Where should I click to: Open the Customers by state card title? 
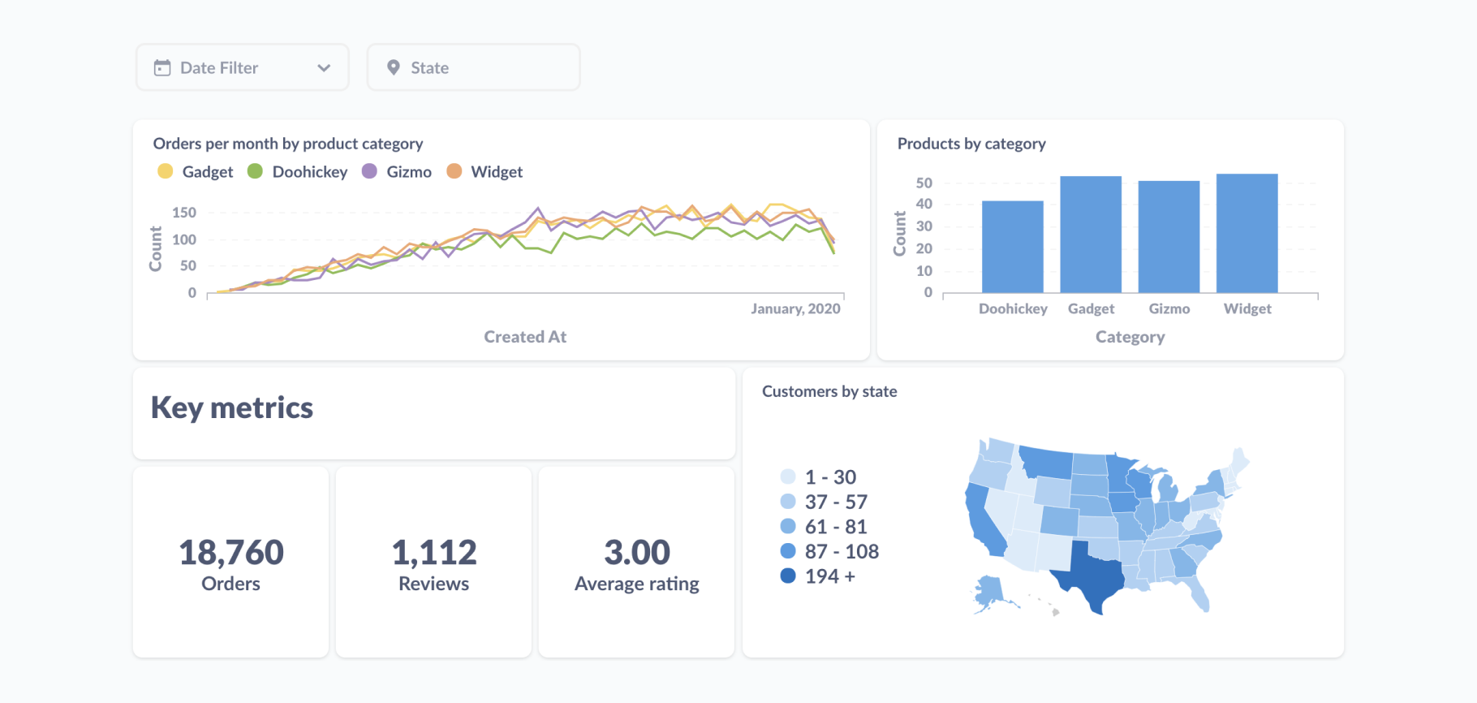[829, 391]
